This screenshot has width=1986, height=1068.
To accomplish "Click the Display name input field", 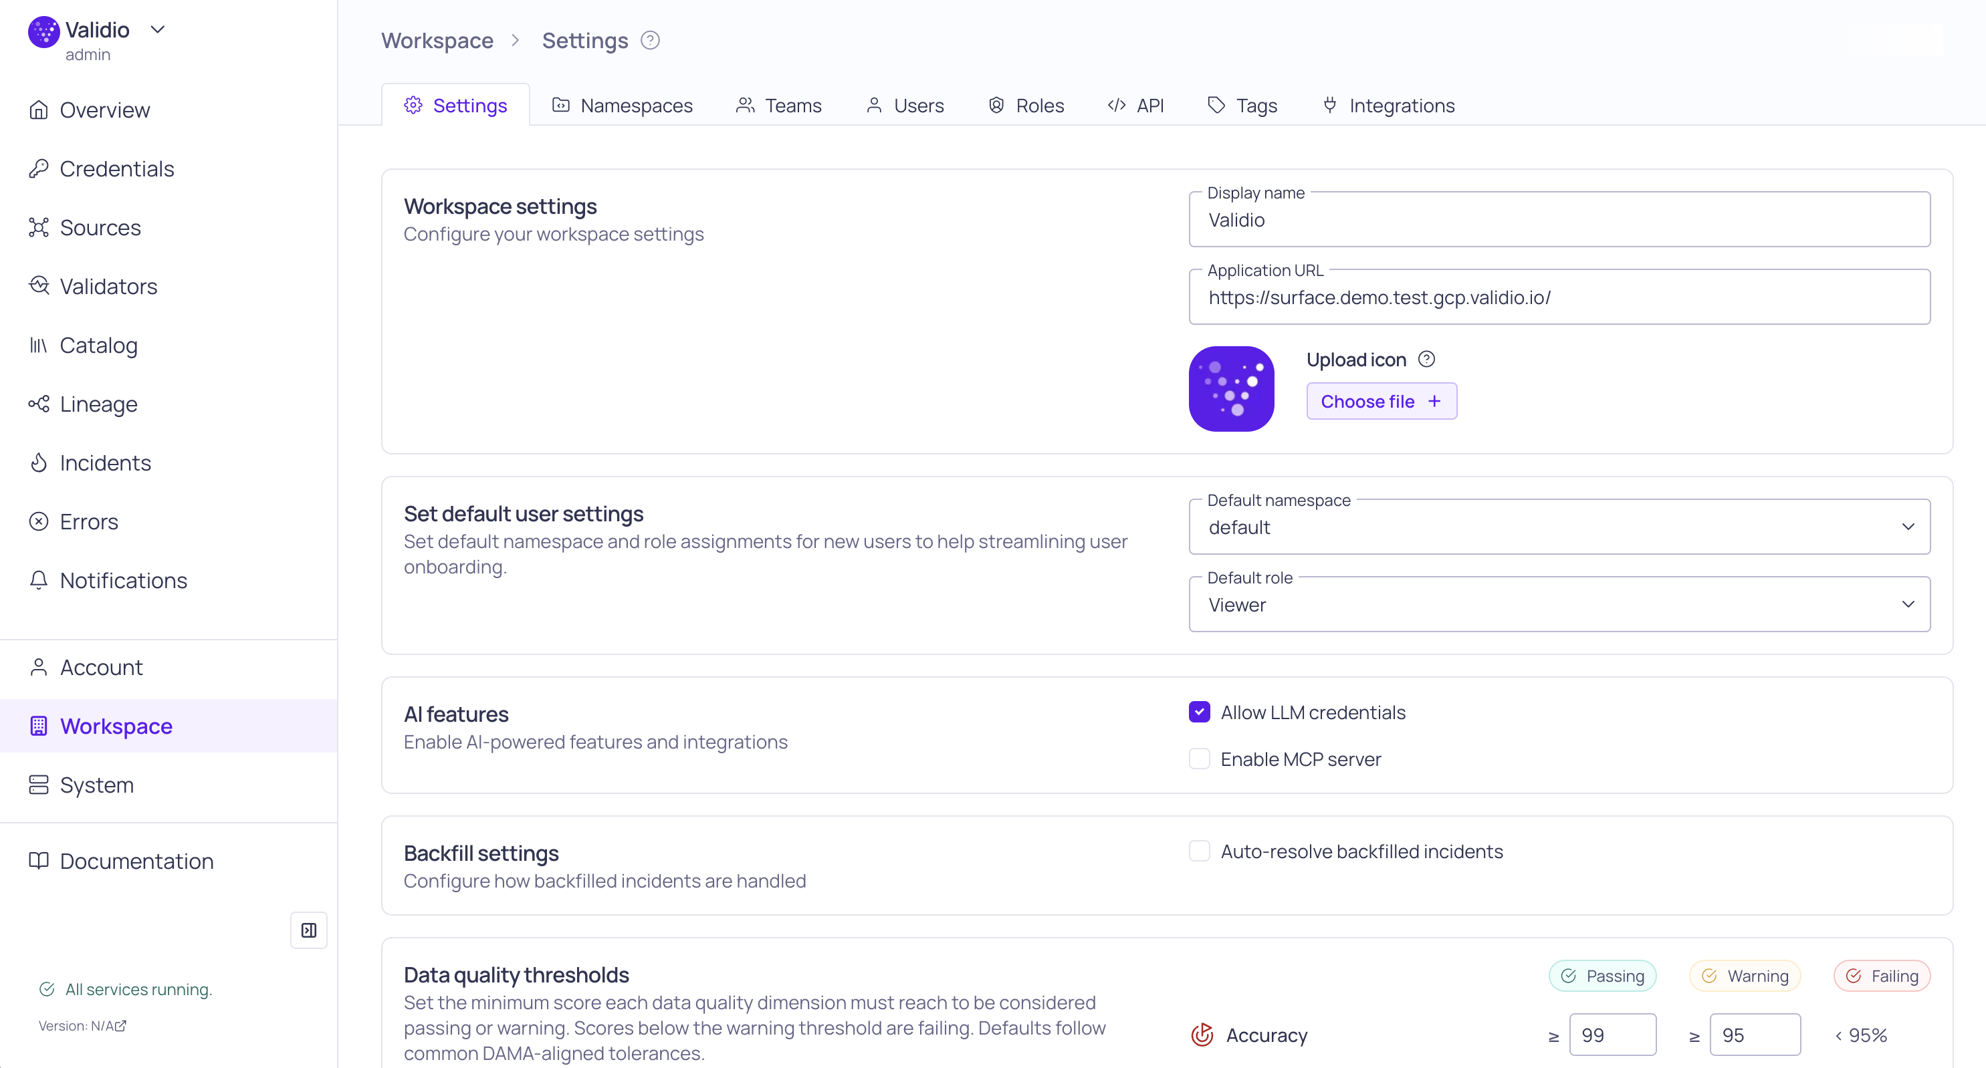I will (x=1559, y=220).
